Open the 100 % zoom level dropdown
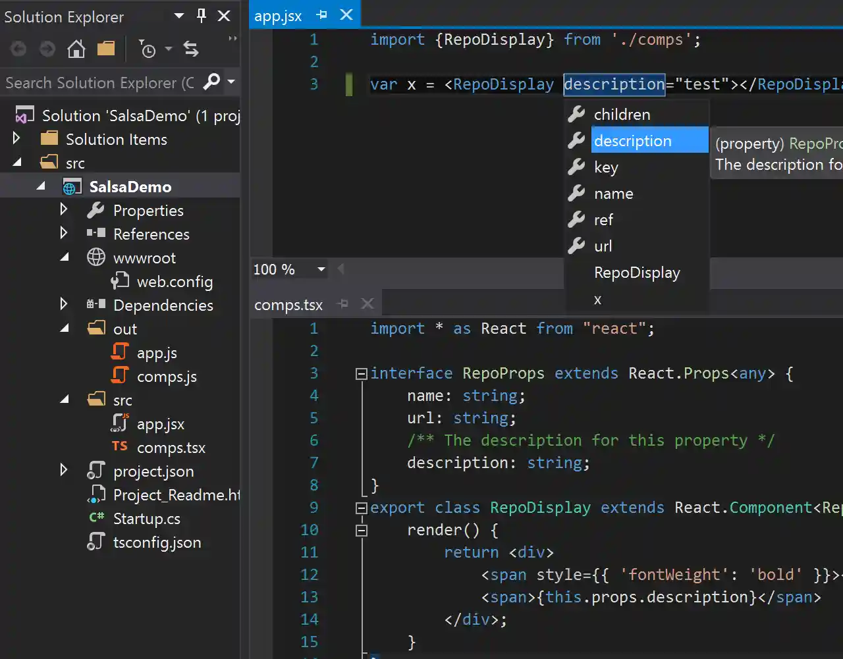 click(x=321, y=269)
